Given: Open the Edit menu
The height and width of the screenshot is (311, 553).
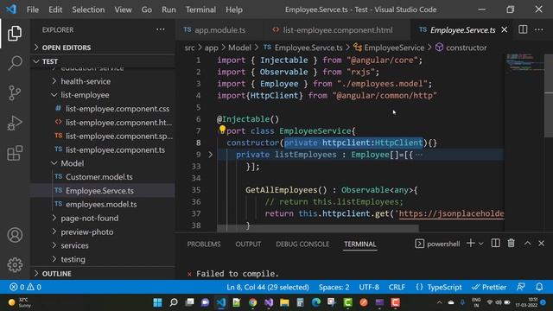Looking at the screenshot, I should pos(55,10).
